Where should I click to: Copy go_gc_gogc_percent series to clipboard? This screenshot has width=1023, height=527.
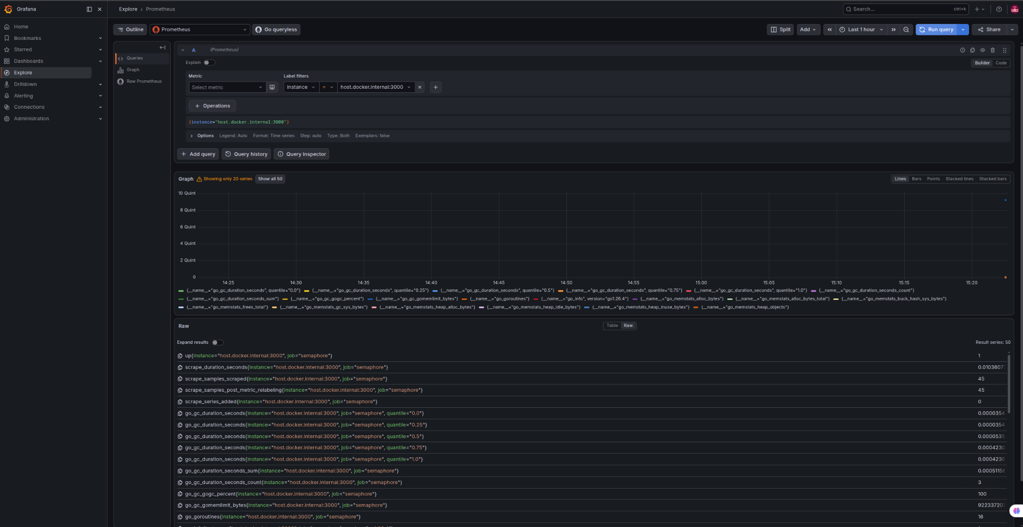click(180, 494)
